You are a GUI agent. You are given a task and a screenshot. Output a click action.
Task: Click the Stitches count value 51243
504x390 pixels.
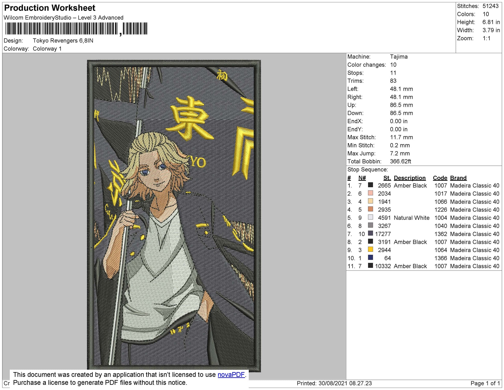click(x=491, y=6)
